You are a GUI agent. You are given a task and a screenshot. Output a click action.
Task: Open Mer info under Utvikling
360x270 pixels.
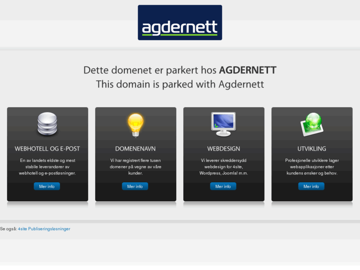click(311, 186)
